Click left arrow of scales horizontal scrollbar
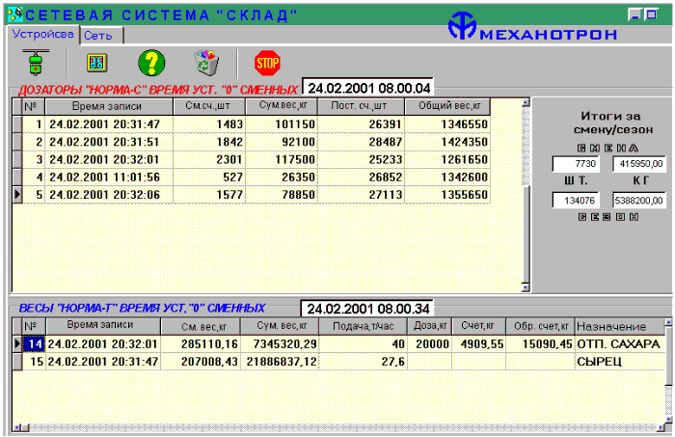 [x=16, y=427]
